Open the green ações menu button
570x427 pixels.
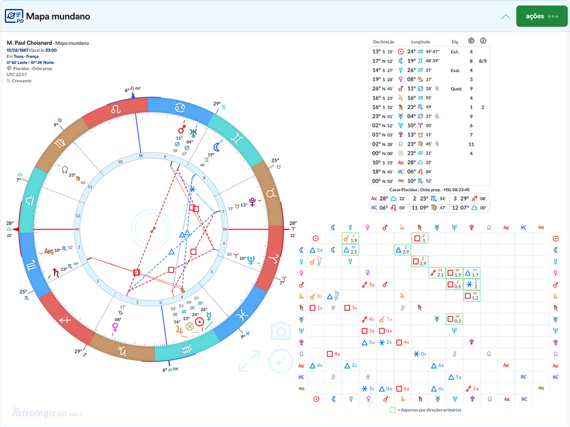pos(542,16)
